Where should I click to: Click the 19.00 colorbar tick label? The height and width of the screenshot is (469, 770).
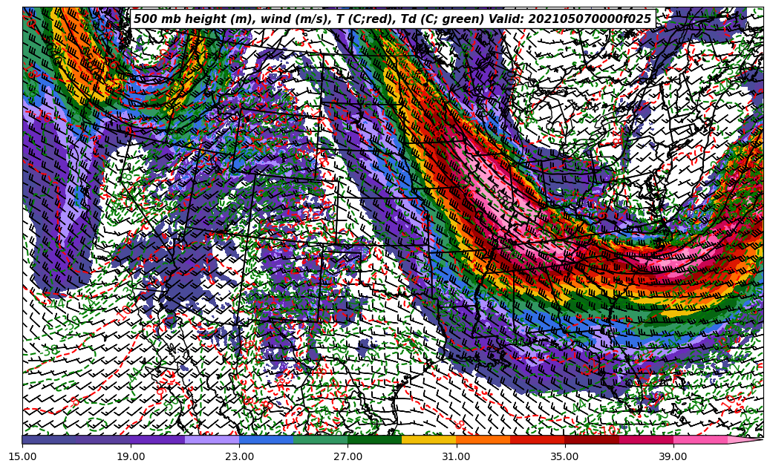point(131,456)
